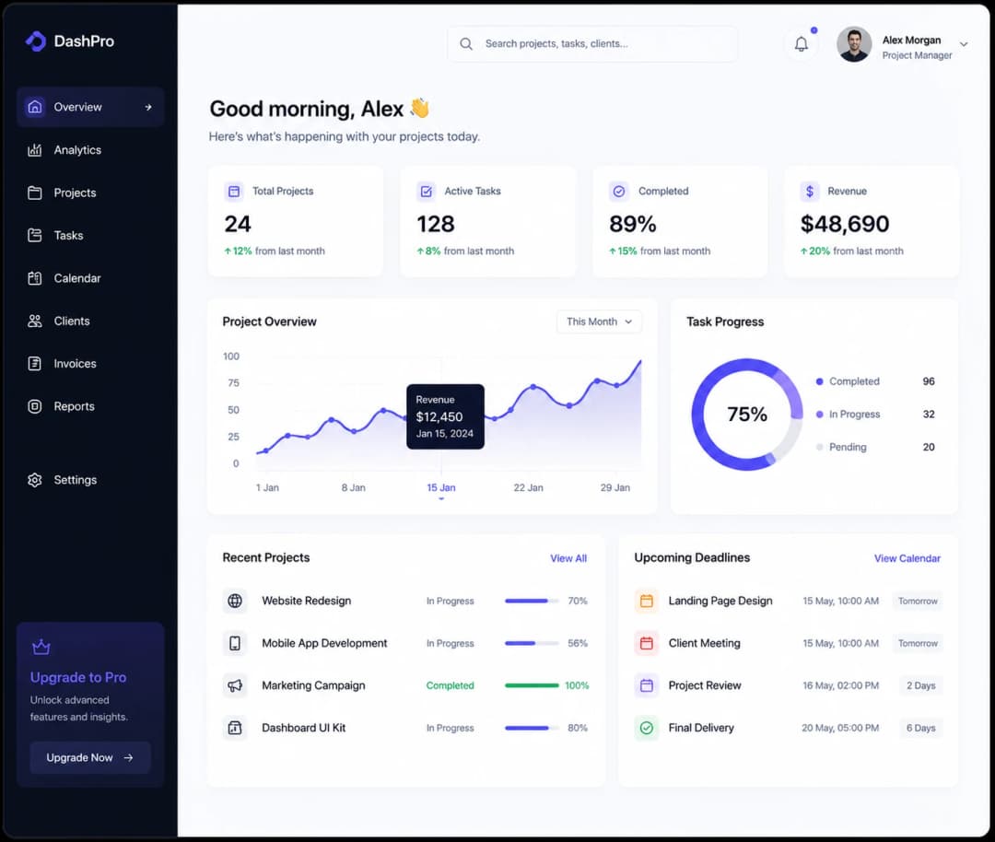Click the 75% task progress donut chart
The height and width of the screenshot is (842, 995).
click(747, 415)
